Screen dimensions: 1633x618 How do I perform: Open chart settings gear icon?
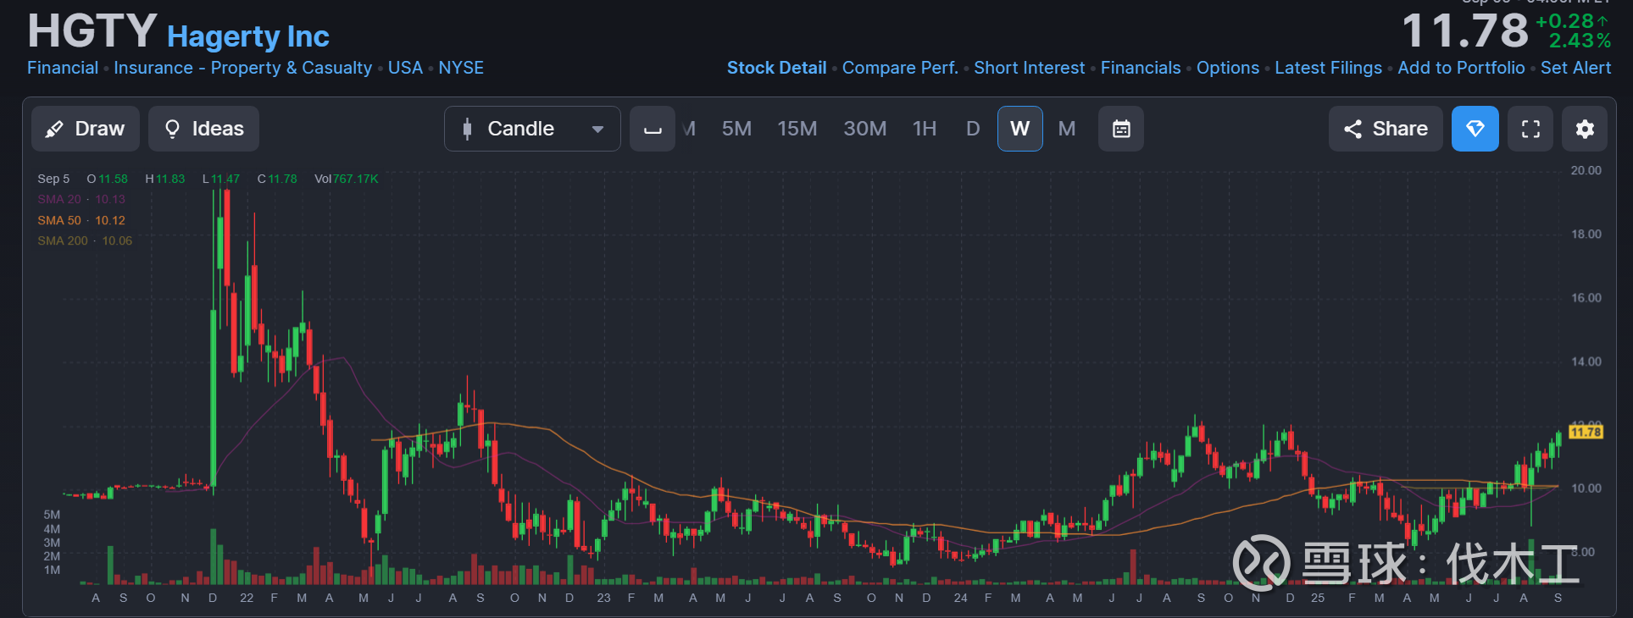point(1584,129)
